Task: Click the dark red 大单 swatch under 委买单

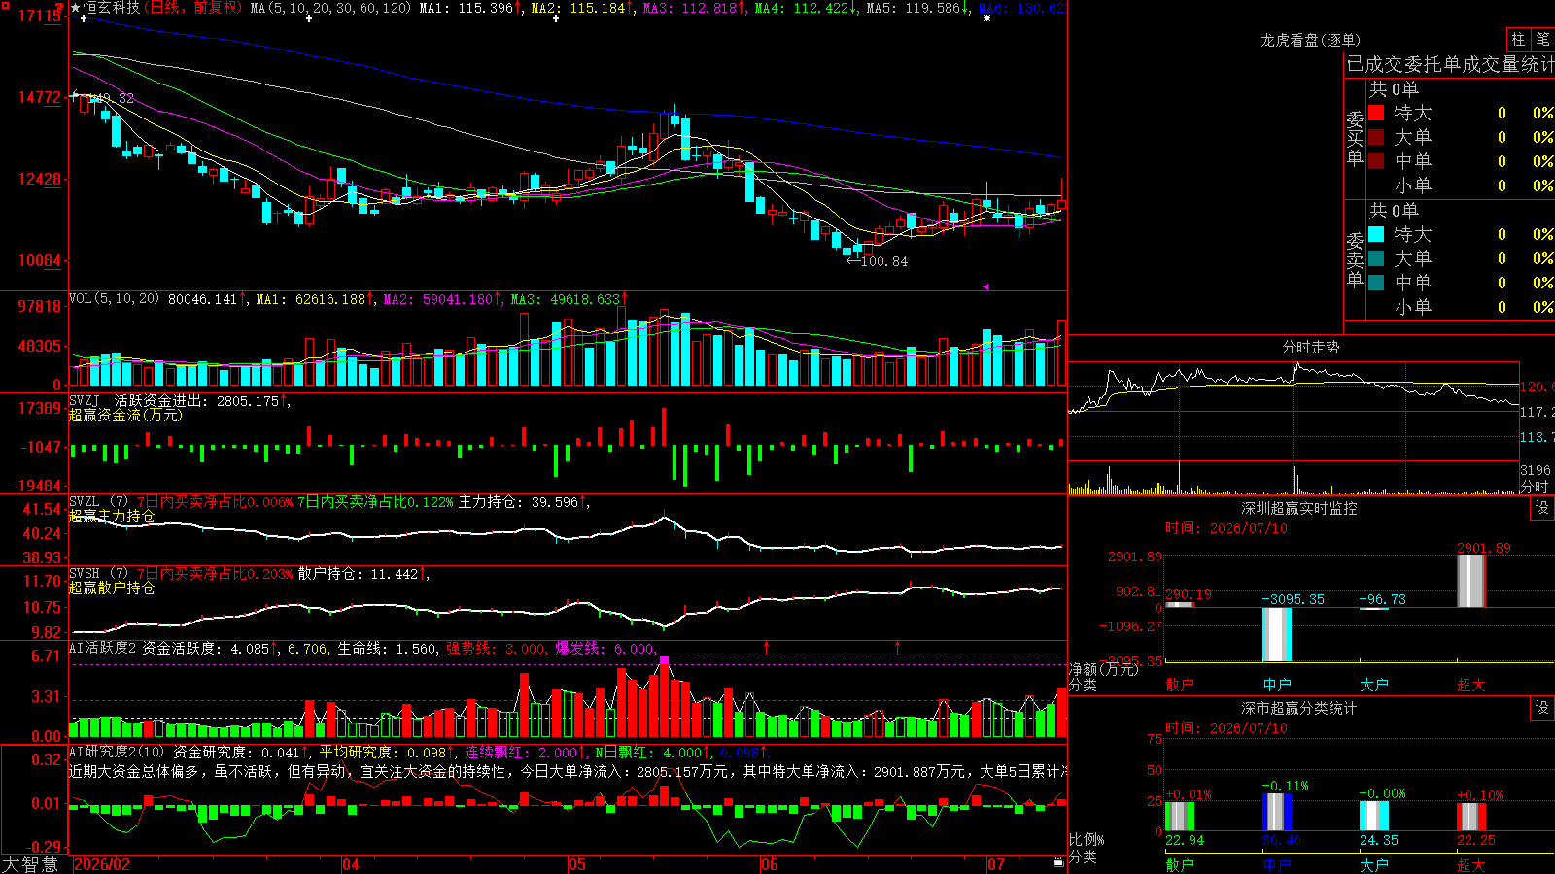Action: tap(1376, 137)
